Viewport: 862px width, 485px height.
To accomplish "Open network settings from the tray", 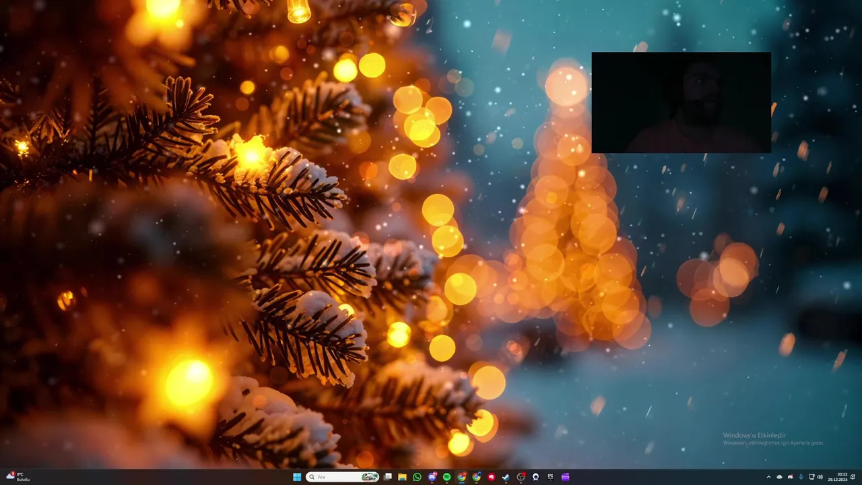I will click(x=811, y=477).
